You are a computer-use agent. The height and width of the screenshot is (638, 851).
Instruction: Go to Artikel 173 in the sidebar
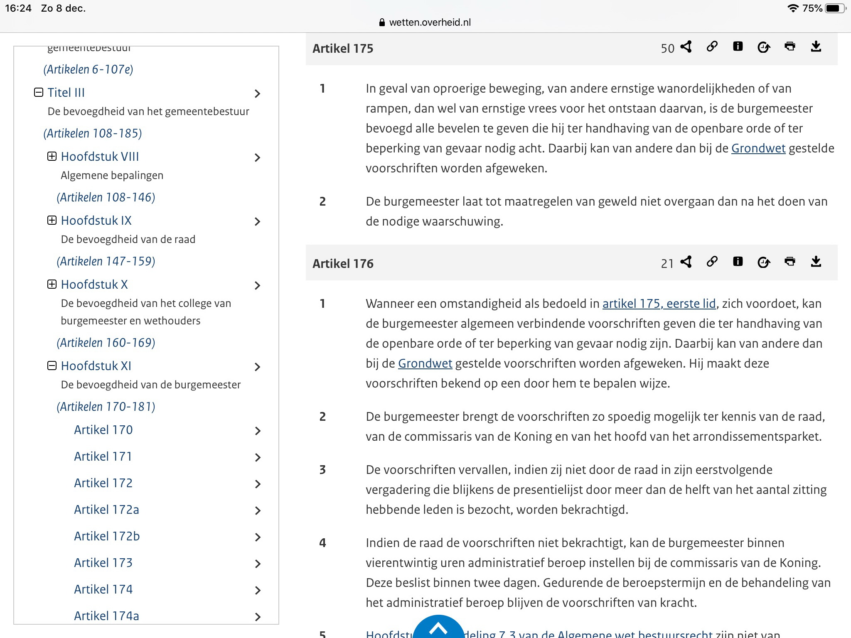pos(103,562)
